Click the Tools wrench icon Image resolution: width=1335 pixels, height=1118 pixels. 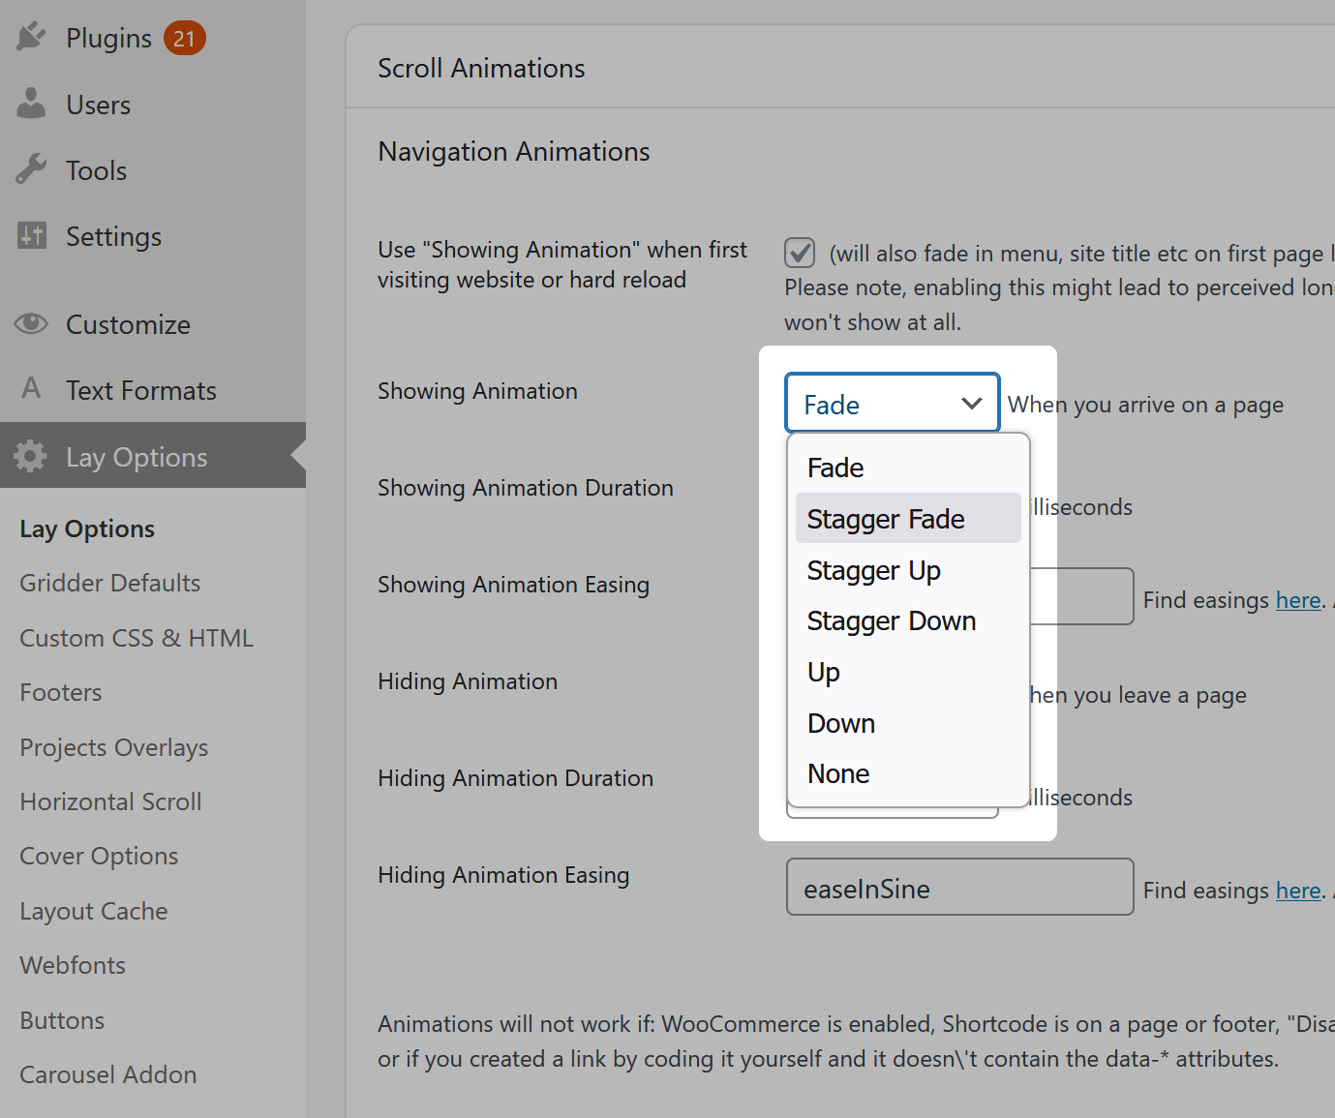pyautogui.click(x=30, y=169)
